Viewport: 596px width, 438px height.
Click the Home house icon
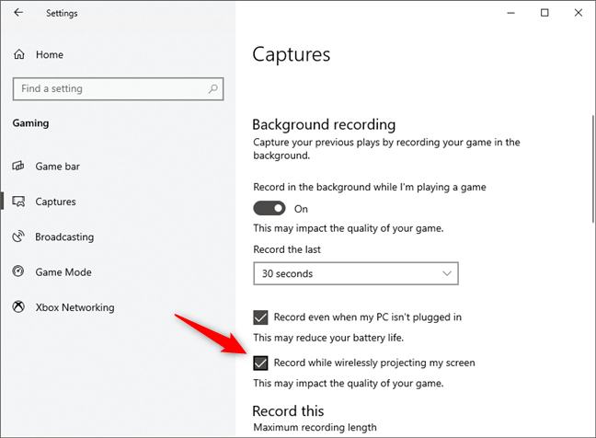(19, 54)
